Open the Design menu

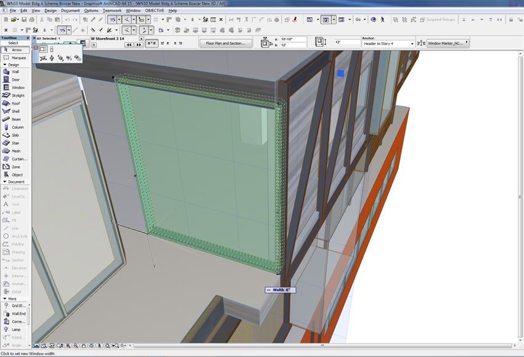(x=51, y=10)
